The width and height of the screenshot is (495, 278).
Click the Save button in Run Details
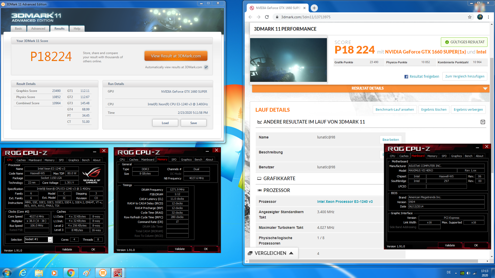point(194,123)
